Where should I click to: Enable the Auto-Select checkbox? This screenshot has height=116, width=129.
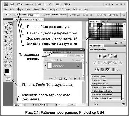pyautogui.click(x=15, y=15)
